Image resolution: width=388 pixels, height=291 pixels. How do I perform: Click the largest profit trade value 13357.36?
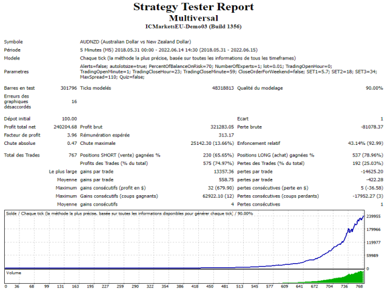click(x=224, y=172)
